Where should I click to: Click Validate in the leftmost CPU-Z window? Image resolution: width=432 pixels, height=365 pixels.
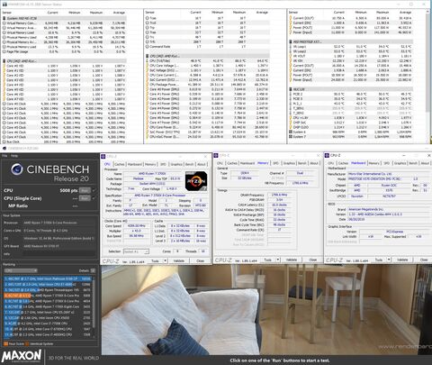pos(179,260)
